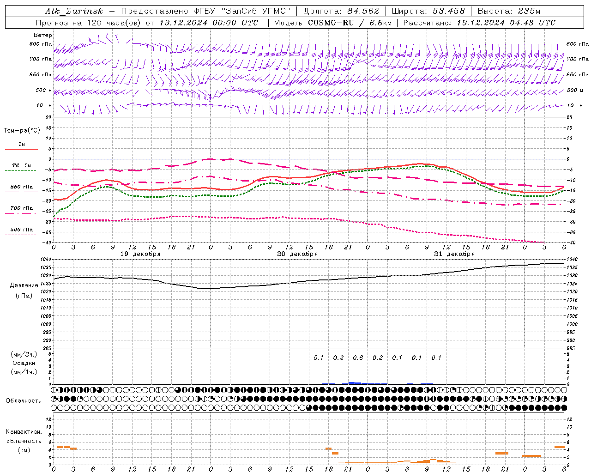Screen dimensions: 591x473
Task: Click the solid red line sample under '2м'
Action: (x=21, y=150)
